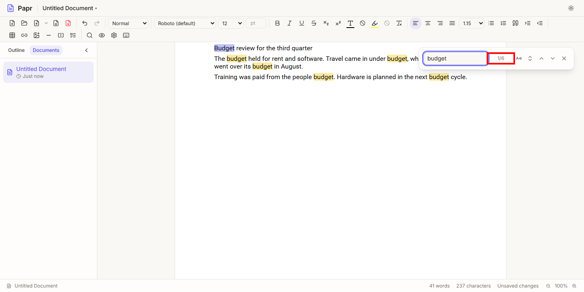Viewport: 584px width, 292px height.
Task: Create a bulleted list
Action: point(491,23)
